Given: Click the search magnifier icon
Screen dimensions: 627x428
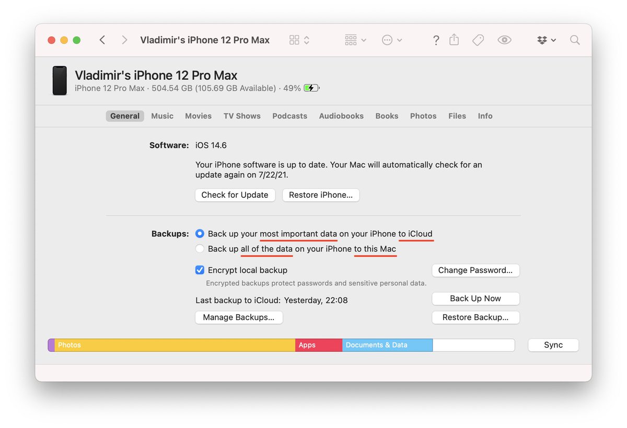Looking at the screenshot, I should click(x=575, y=40).
